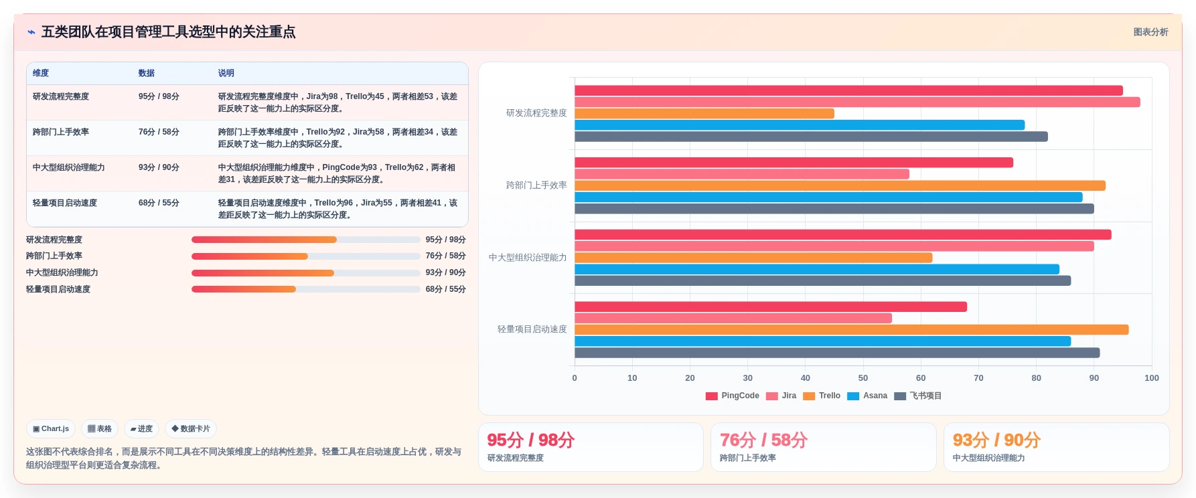The width and height of the screenshot is (1196, 498).
Task: Click the x-axis tick label 100
Action: [1152, 378]
